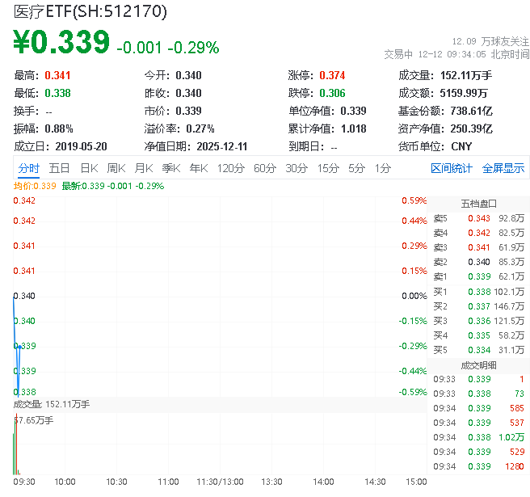Switch to the 分时 chart tab
The width and height of the screenshot is (530, 497).
point(28,168)
